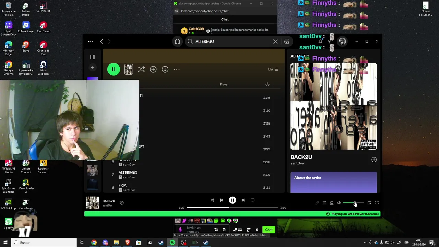The image size is (439, 247).
Task: Click the Kick popout address bar URL
Action: [x=205, y=11]
